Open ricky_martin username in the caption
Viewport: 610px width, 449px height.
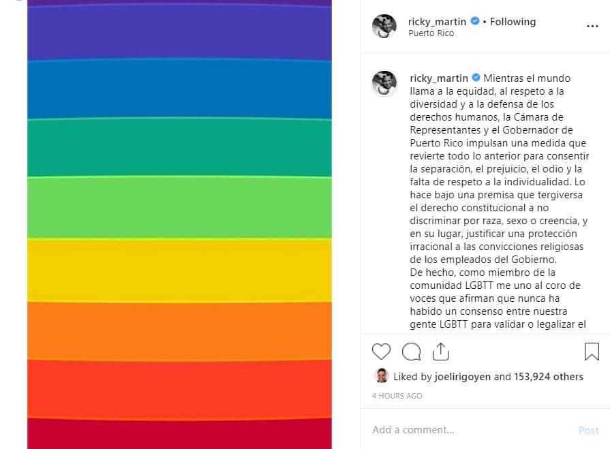[x=438, y=78]
